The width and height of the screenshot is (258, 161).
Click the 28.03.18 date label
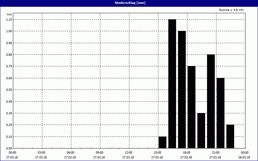pyautogui.click(x=244, y=157)
